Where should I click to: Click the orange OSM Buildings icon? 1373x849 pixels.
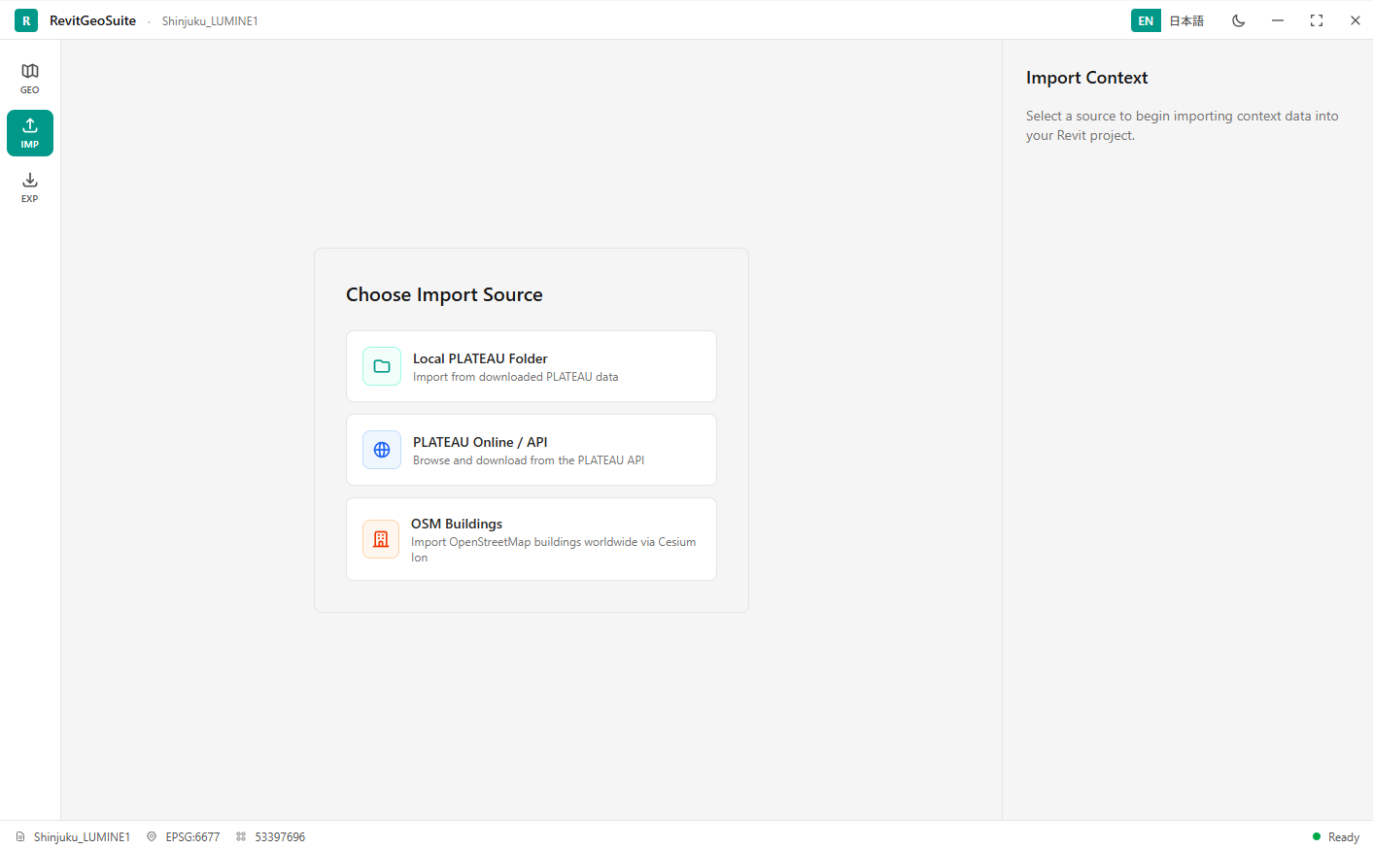tap(381, 539)
